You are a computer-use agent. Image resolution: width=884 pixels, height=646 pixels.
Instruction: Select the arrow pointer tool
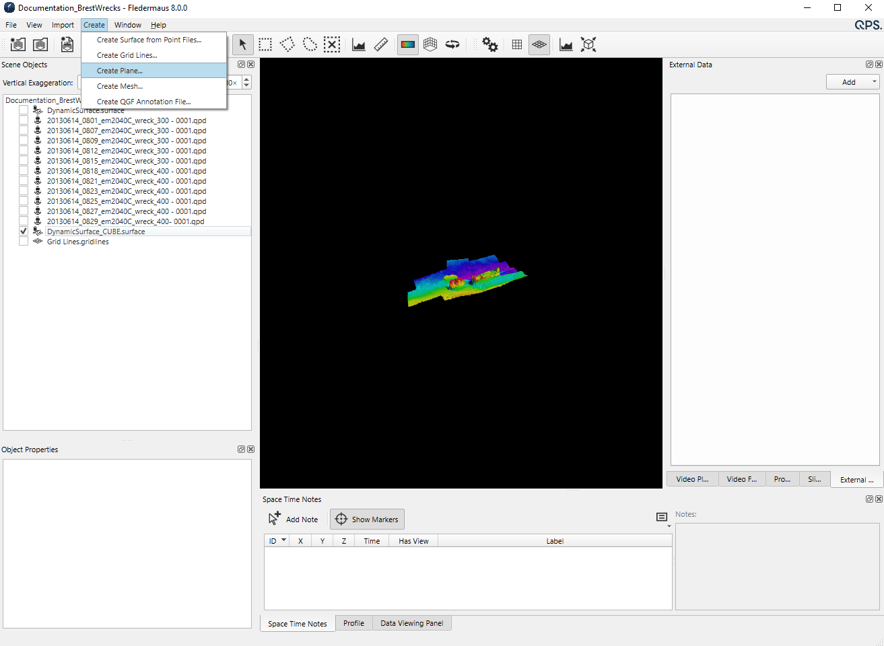[242, 45]
